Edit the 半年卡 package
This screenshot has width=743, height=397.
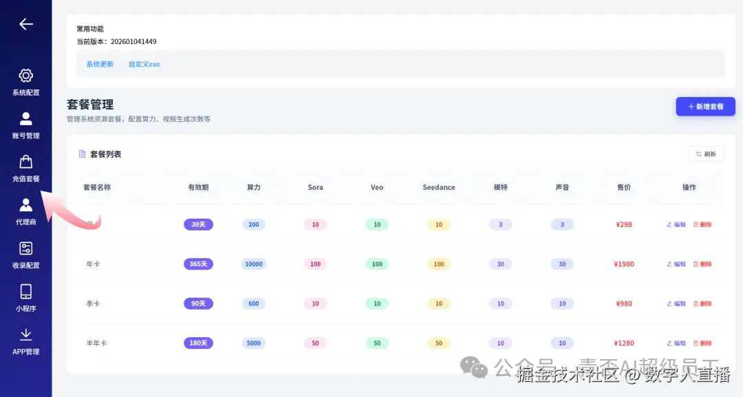pyautogui.click(x=676, y=343)
